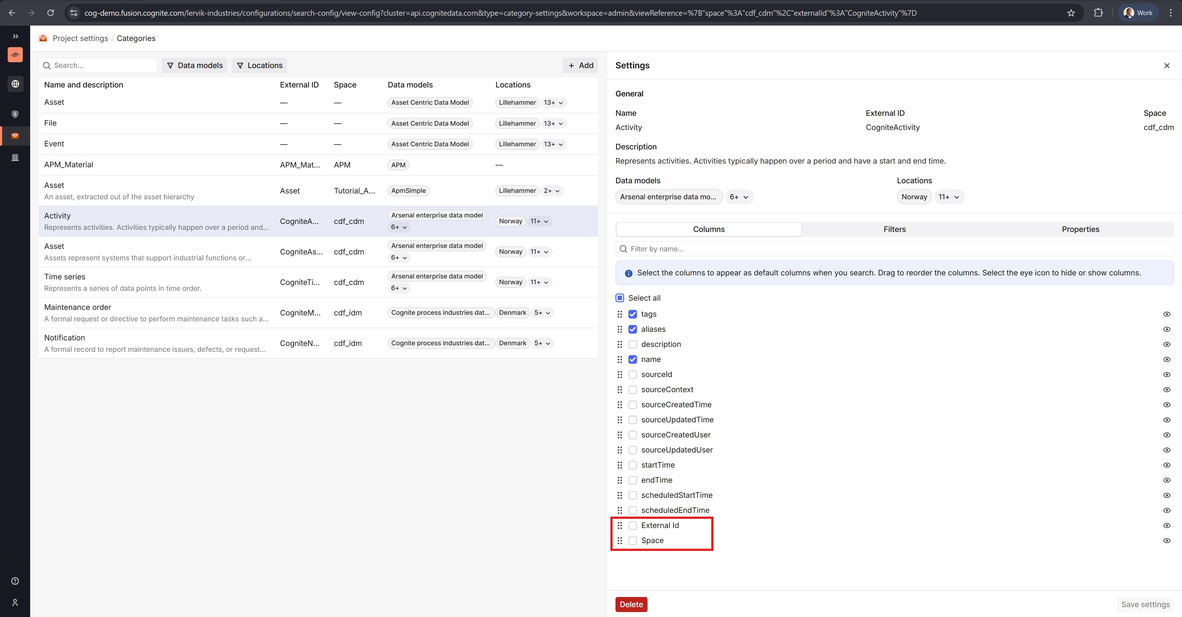Enable the description column checkbox
This screenshot has height=617, width=1182.
(632, 344)
